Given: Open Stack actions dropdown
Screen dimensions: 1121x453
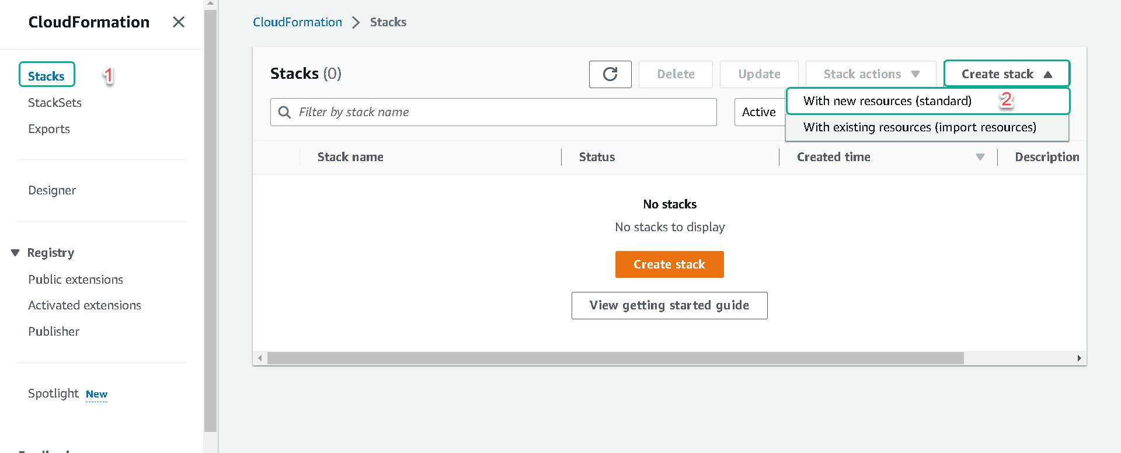Looking at the screenshot, I should click(x=871, y=74).
